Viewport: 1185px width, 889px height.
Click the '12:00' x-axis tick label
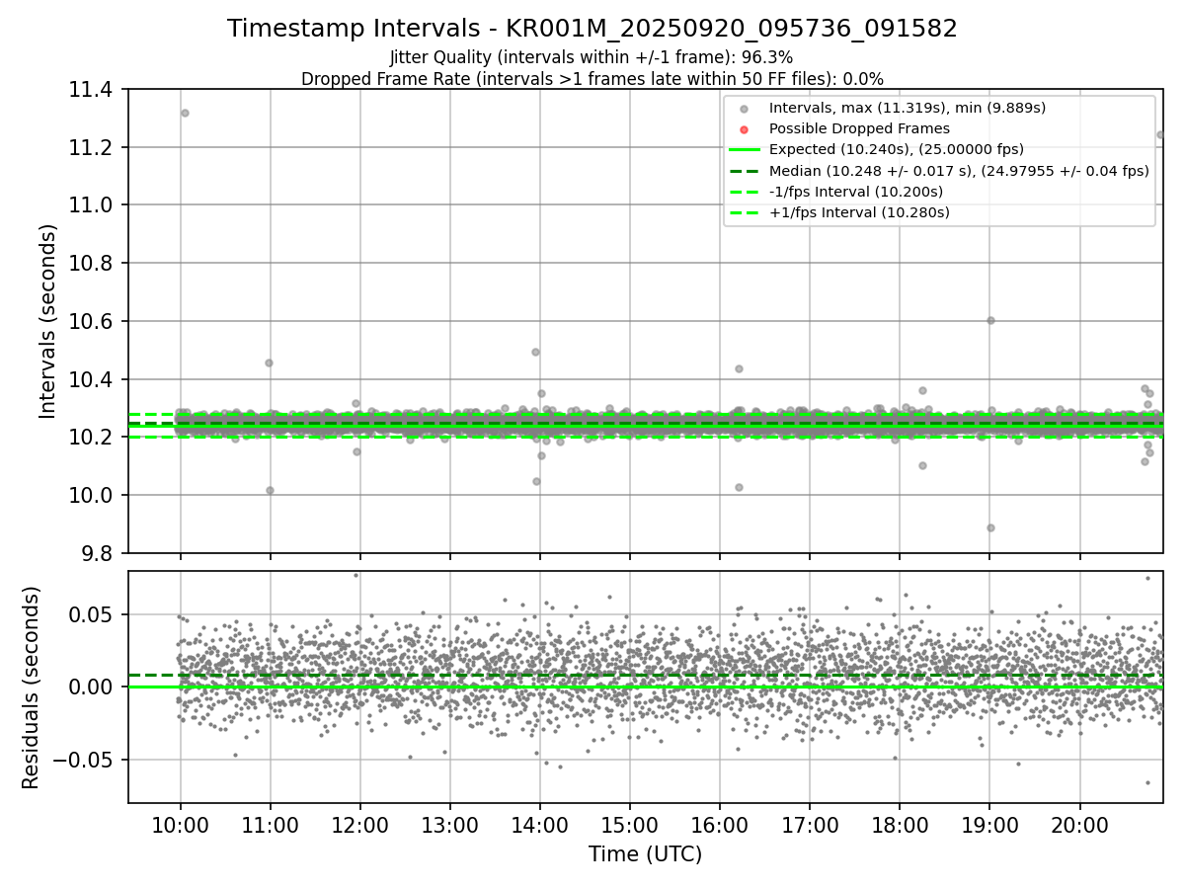[x=359, y=825]
